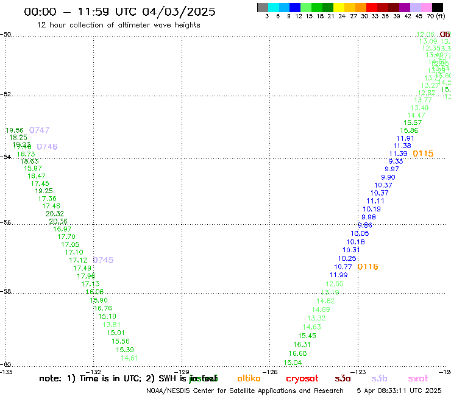Click the 'altika' satellite legend label

coord(249,378)
